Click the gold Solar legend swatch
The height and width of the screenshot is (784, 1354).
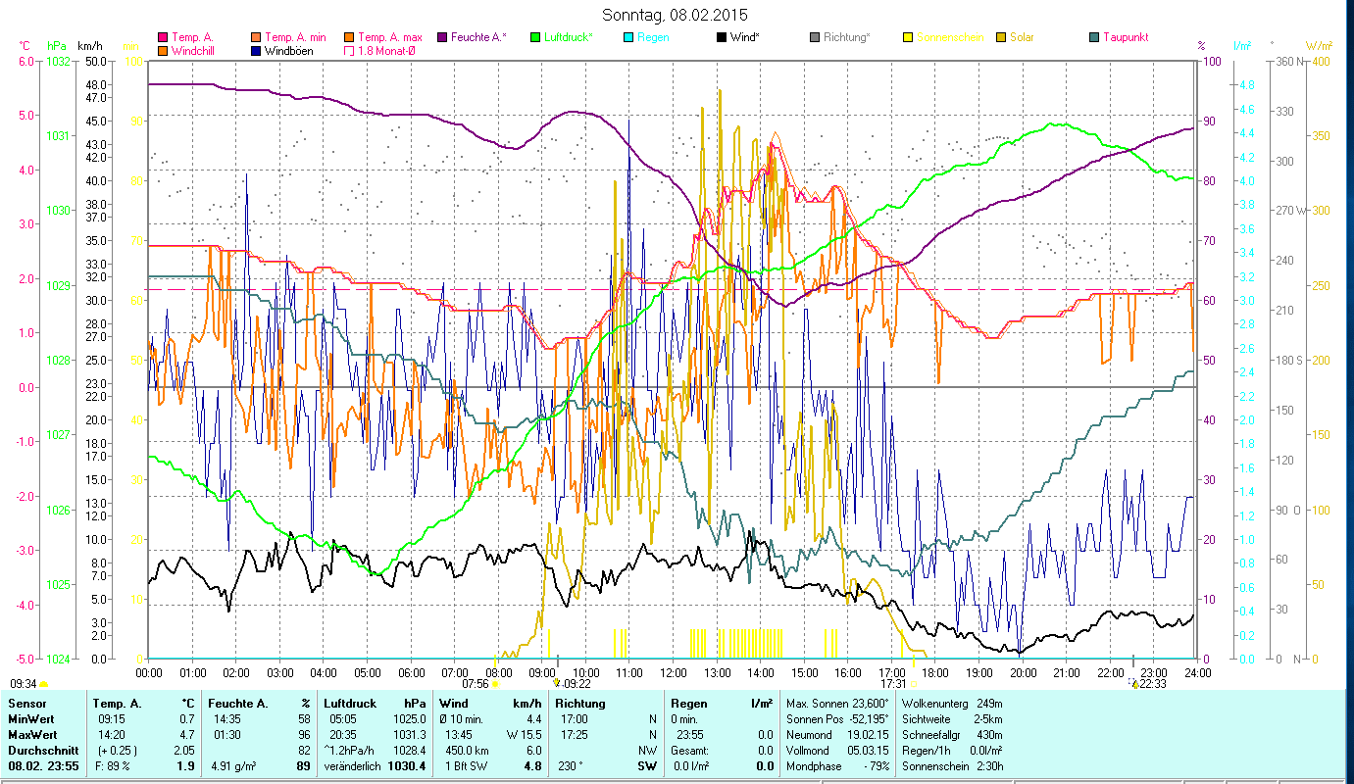click(x=1001, y=37)
